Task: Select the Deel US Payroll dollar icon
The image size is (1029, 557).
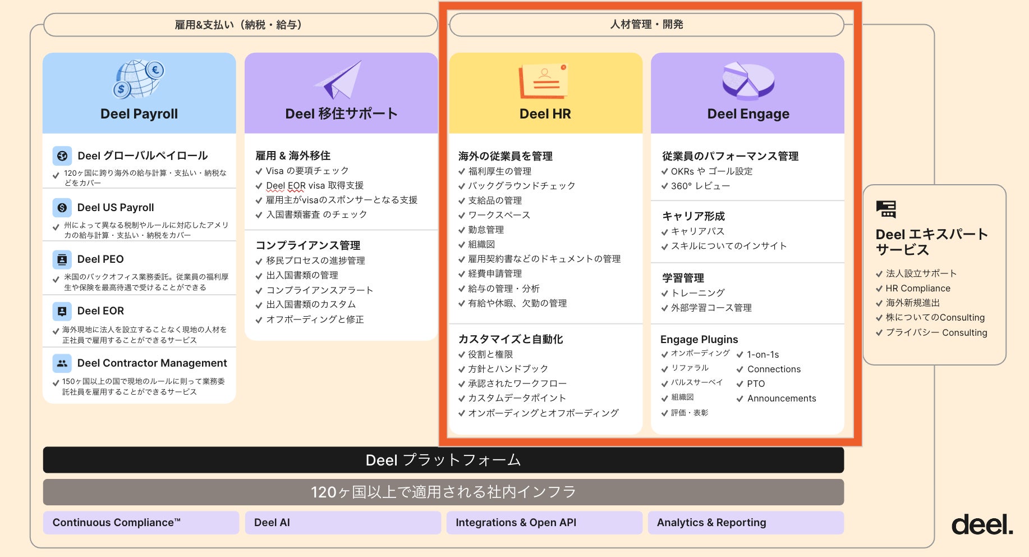Action: (62, 208)
